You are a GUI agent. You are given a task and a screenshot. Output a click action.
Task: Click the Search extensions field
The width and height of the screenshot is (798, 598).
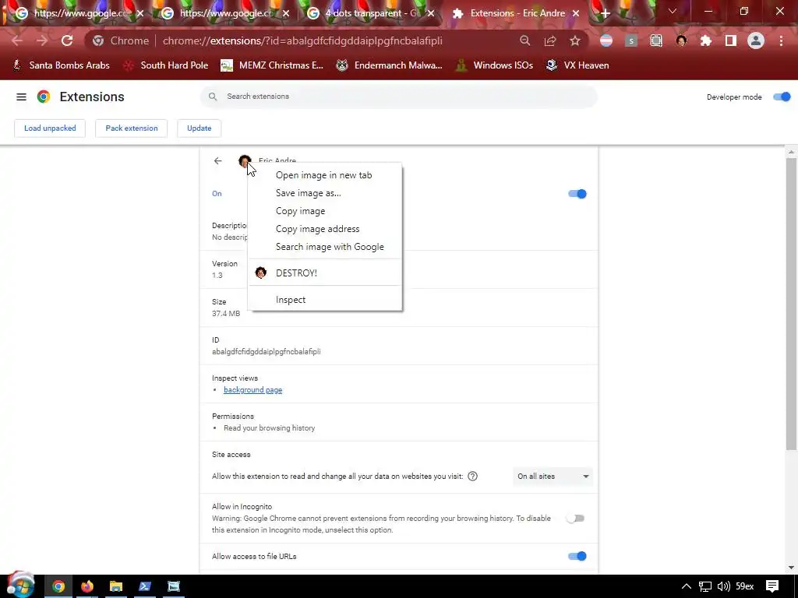(399, 97)
